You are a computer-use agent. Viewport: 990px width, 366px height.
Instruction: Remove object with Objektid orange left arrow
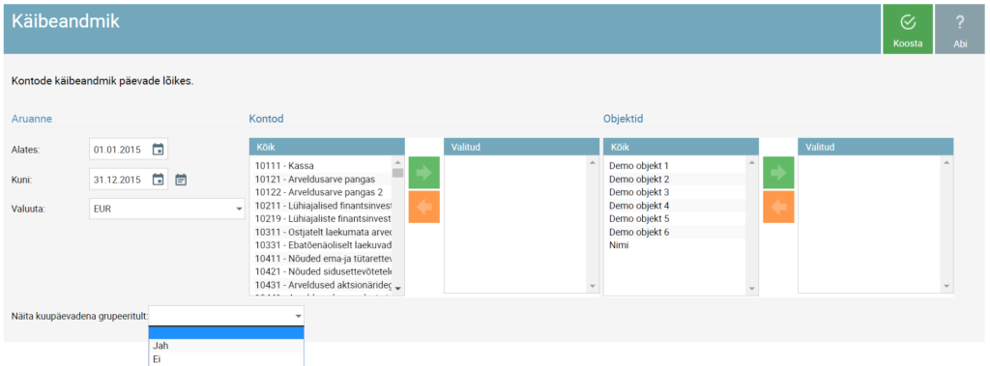click(778, 207)
